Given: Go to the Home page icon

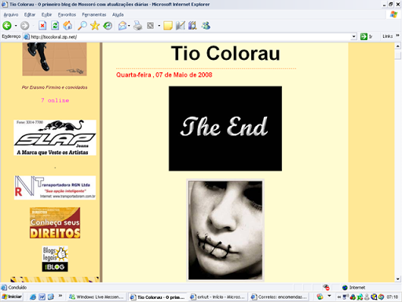Looking at the screenshot, I should pyautogui.click(x=68, y=26).
